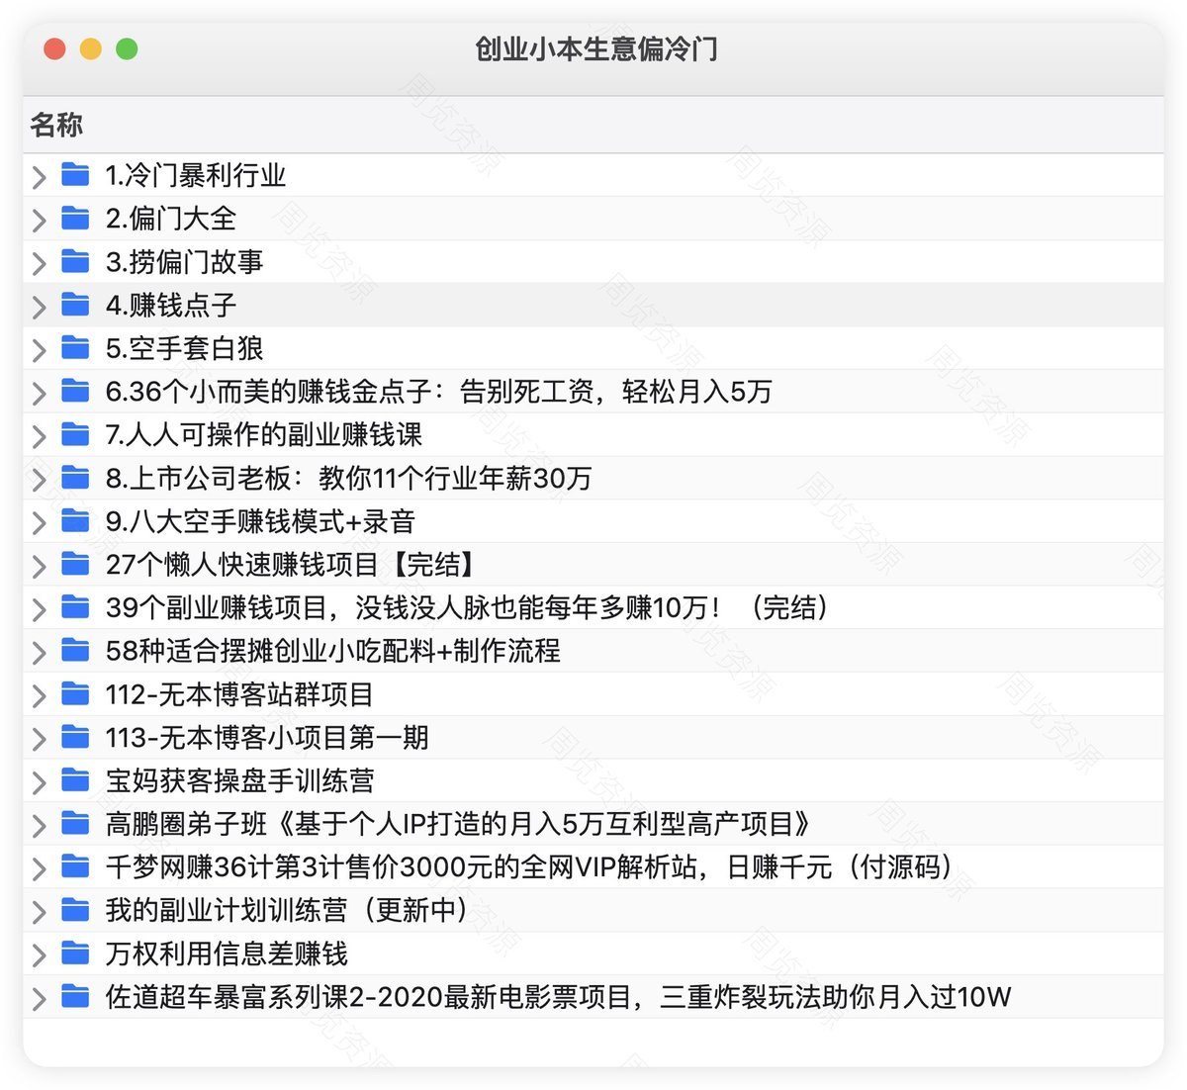This screenshot has height=1090, width=1187.
Task: Select 58种适合摆摊创业小吃配料+制作流程 row
Action: tap(332, 651)
